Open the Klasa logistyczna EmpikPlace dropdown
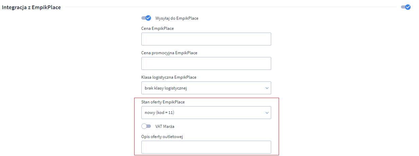419x156 pixels. click(206, 88)
